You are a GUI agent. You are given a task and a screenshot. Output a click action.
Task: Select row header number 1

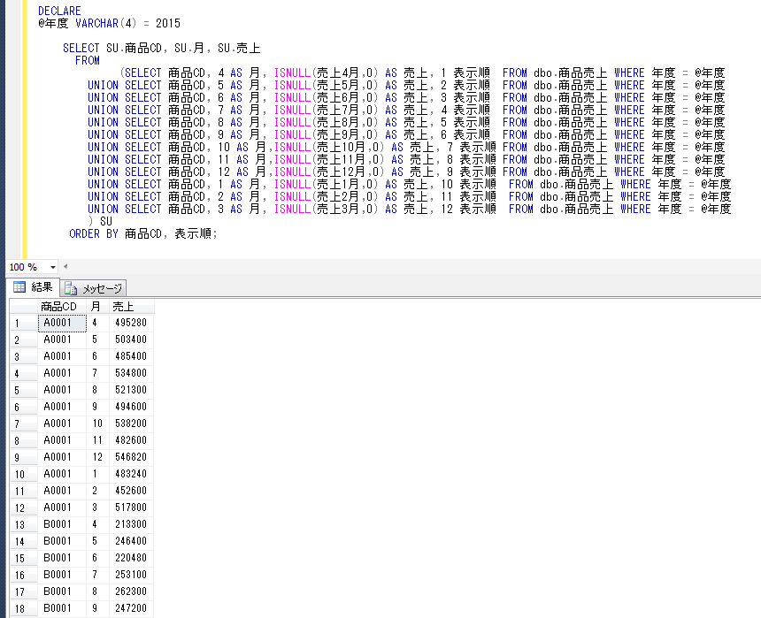click(x=23, y=323)
